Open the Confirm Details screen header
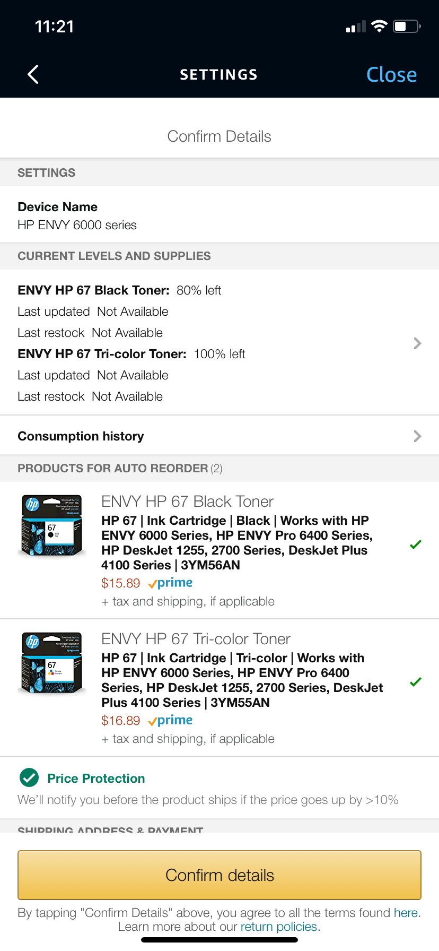Image resolution: width=439 pixels, height=951 pixels. pyautogui.click(x=219, y=136)
